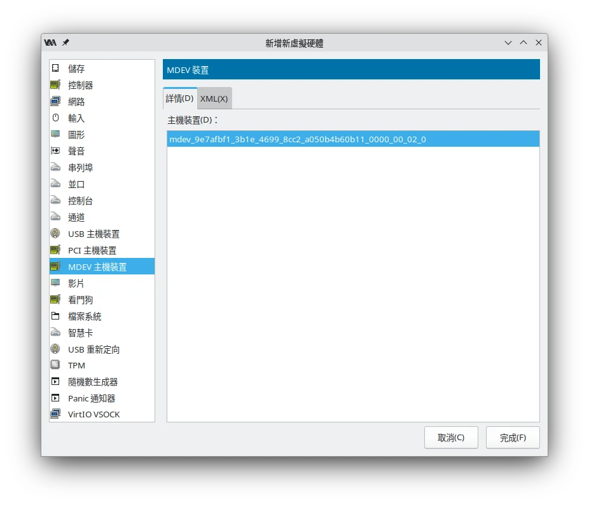589x505 pixels.
Task: Select the 智慧卡 label
Action: [80, 333]
